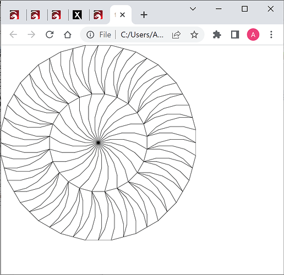
Task: Bookmark this page with star icon
Action: [194, 35]
